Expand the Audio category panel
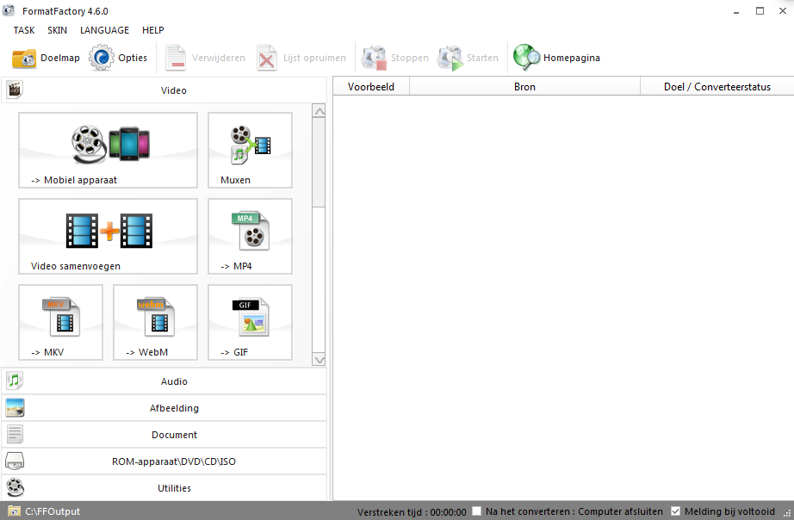794x520 pixels. point(173,381)
